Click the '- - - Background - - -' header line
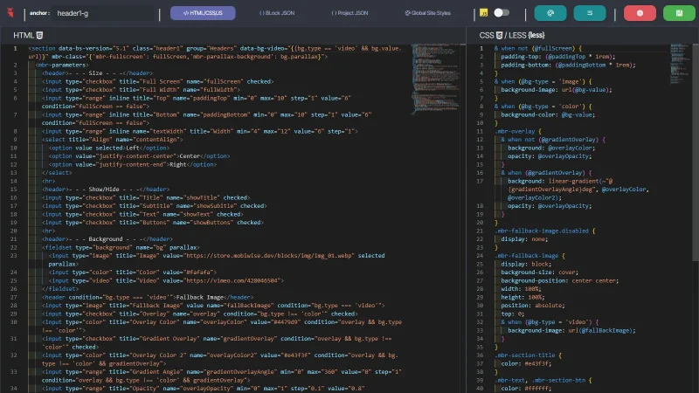 (107, 238)
